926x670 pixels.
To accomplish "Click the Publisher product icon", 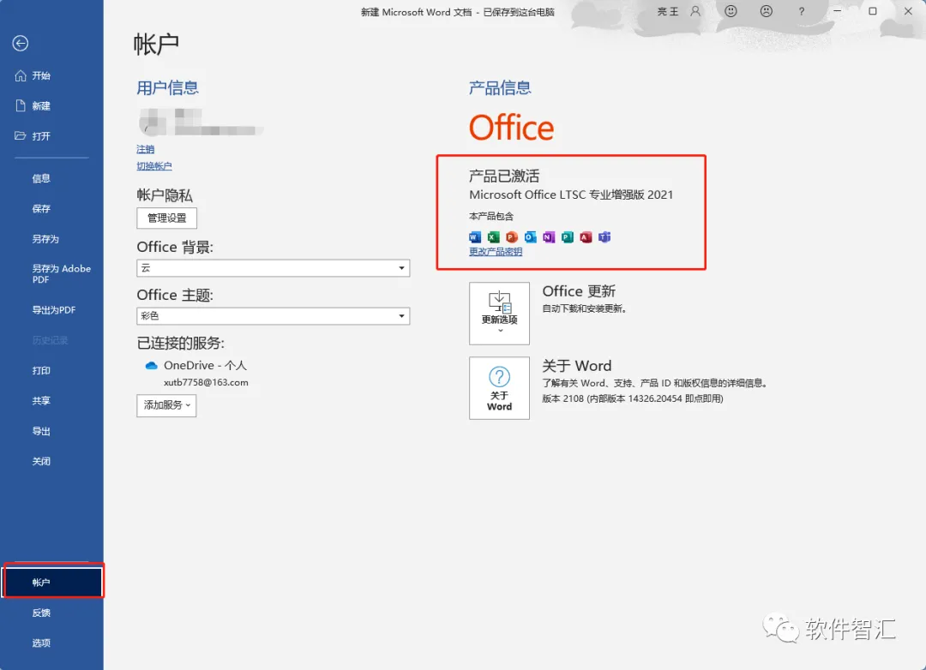I will [x=568, y=237].
